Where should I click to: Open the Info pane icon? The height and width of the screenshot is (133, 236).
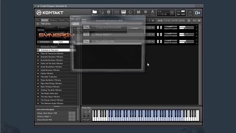point(108,12)
